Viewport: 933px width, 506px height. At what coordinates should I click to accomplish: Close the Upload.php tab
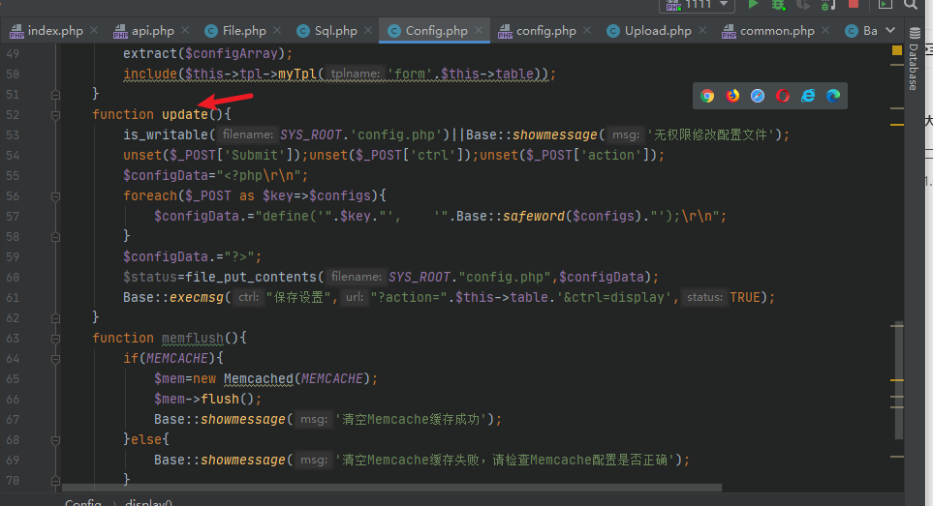click(702, 30)
